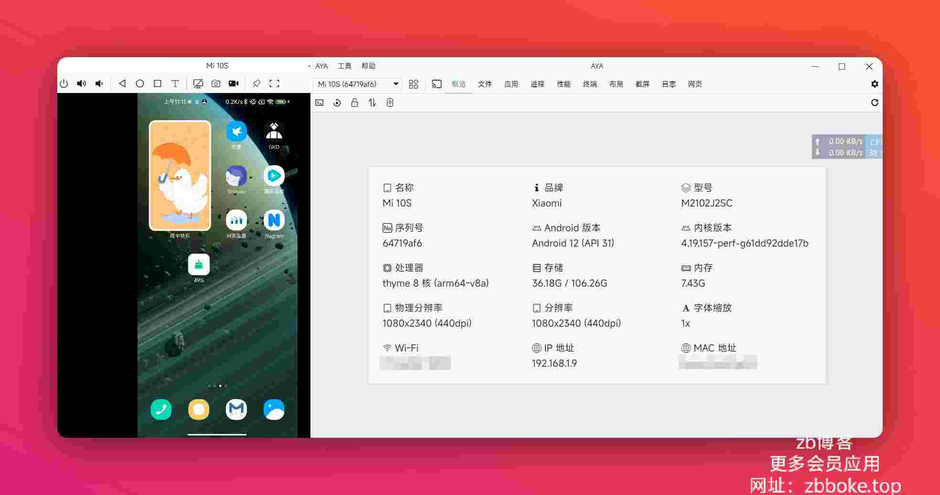940x495 pixels.
Task: Lower device volume with volume down icon
Action: coord(99,83)
